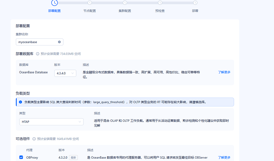Click info icon next to 部署数据库
Image resolution: width=274 pixels, height=161 pixels.
[38, 54]
